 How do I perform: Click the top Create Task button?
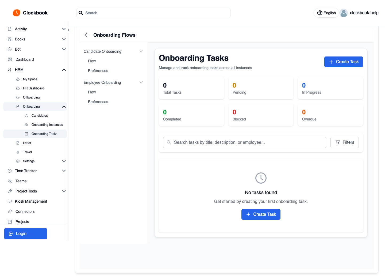pyautogui.click(x=344, y=62)
